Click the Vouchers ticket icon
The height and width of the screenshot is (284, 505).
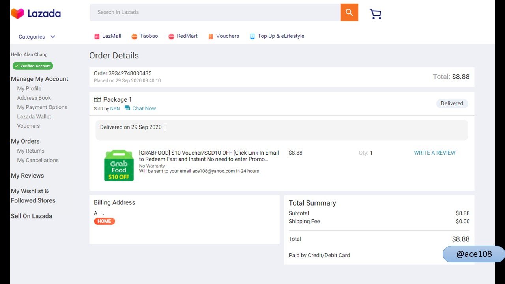click(x=211, y=36)
